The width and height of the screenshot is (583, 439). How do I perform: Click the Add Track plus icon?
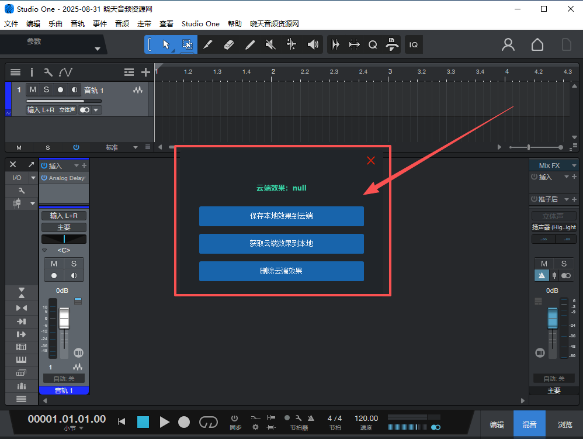pyautogui.click(x=145, y=72)
